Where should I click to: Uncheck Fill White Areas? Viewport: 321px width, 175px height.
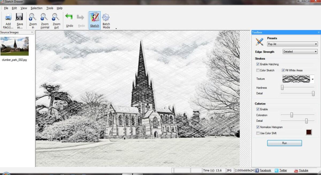283,70
